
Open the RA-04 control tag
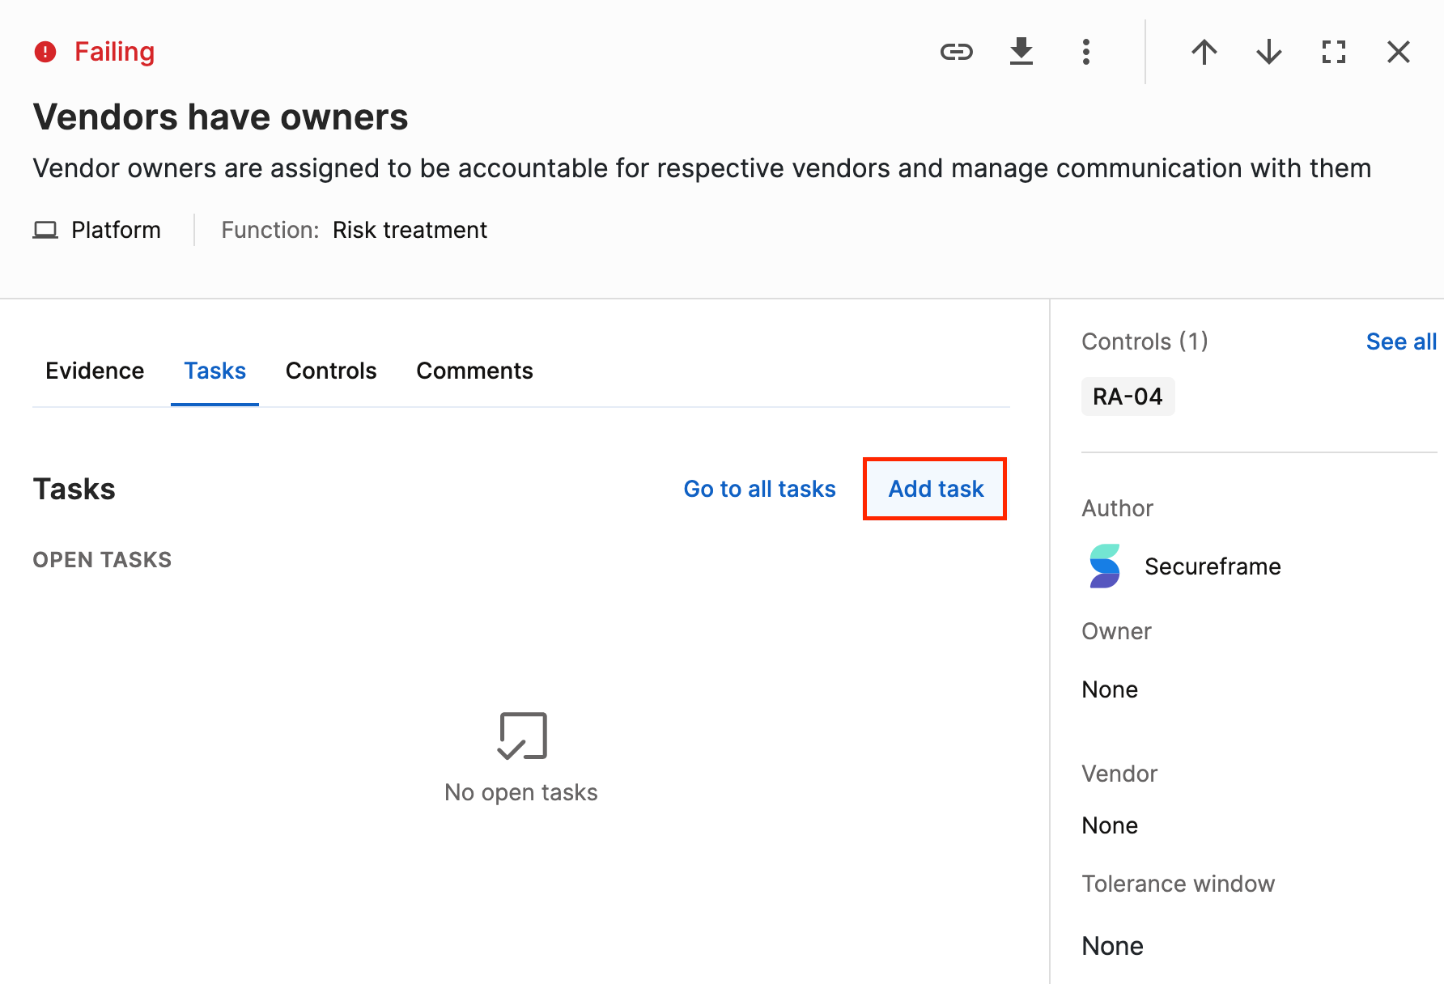1128,397
